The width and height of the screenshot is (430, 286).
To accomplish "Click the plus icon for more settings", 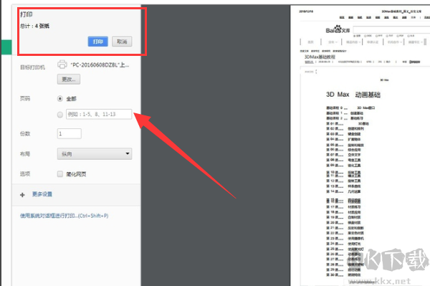I will [x=22, y=195].
